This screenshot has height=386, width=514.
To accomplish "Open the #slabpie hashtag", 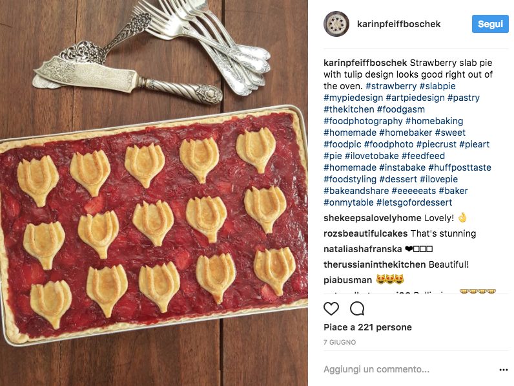I will click(437, 86).
